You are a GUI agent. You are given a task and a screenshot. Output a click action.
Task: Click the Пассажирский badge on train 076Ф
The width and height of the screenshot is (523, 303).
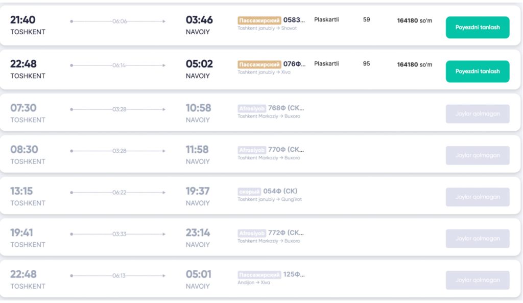259,64
